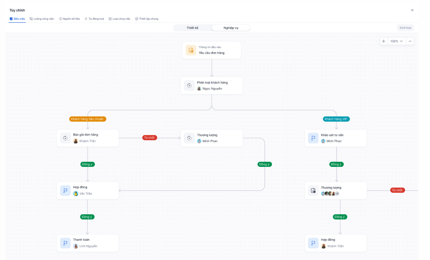Viewport: 430px width, 260px height.
Task: Select the Khách hàng VIP branch label
Action: [336, 119]
